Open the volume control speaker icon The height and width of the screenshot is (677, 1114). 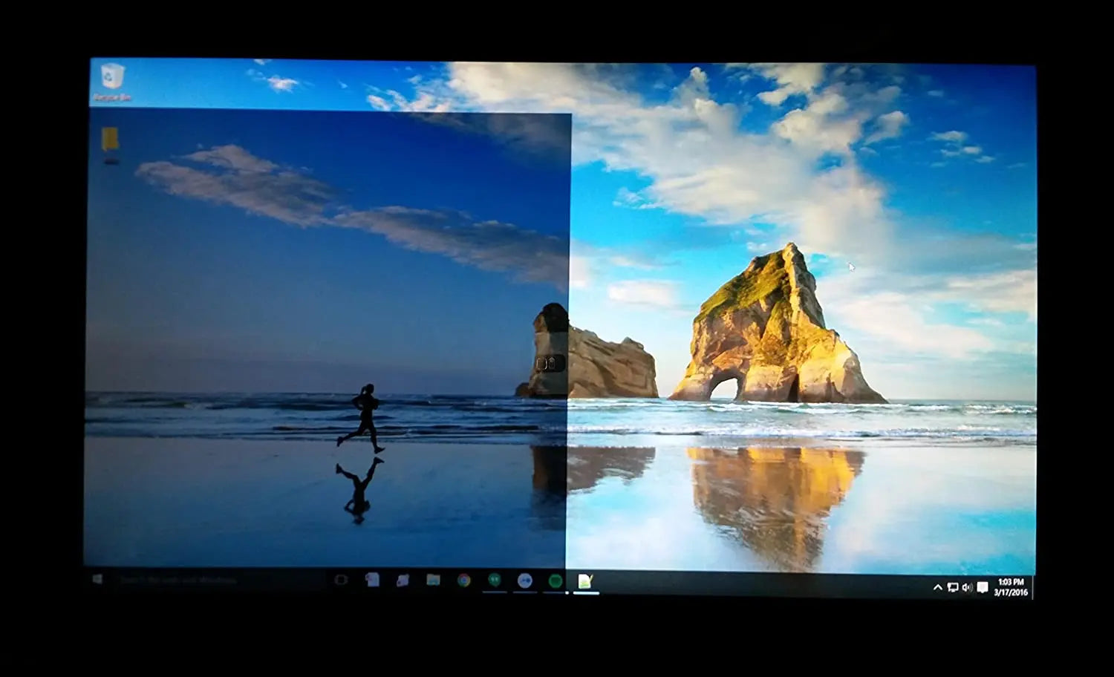pyautogui.click(x=967, y=587)
